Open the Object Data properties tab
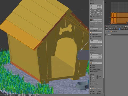This screenshot has width=128, height=96. point(121,29)
